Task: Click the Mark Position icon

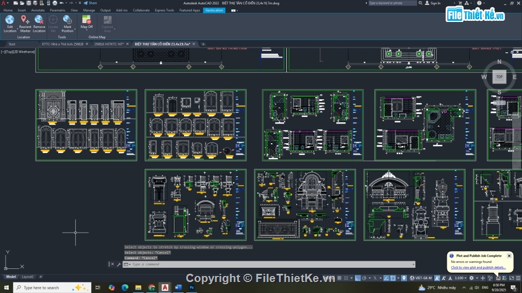Action: (67, 20)
